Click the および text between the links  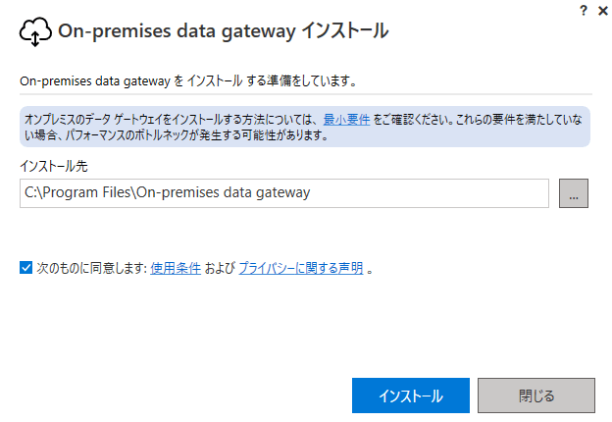click(x=220, y=267)
